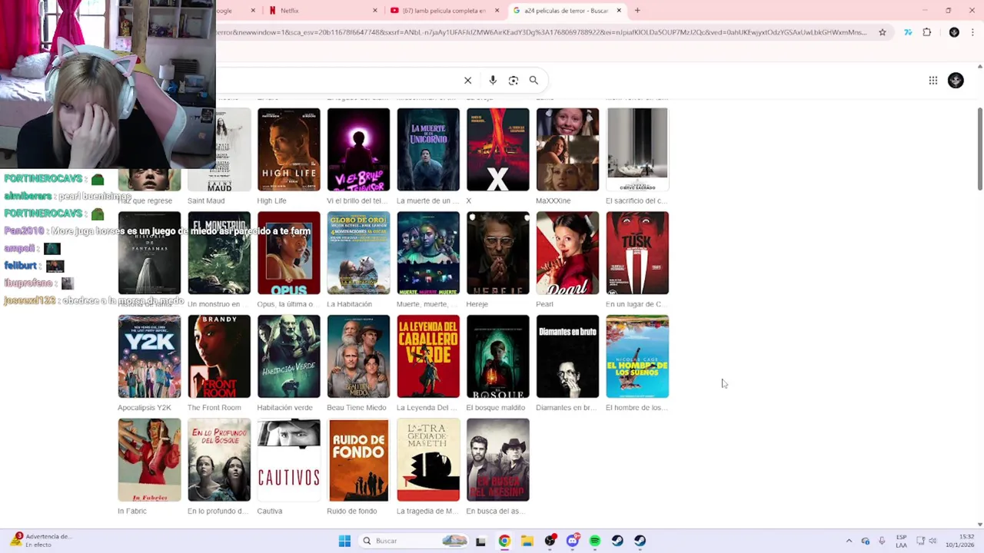Image resolution: width=984 pixels, height=553 pixels.
Task: Open the La muerte de un unicornio poster
Action: click(x=428, y=149)
